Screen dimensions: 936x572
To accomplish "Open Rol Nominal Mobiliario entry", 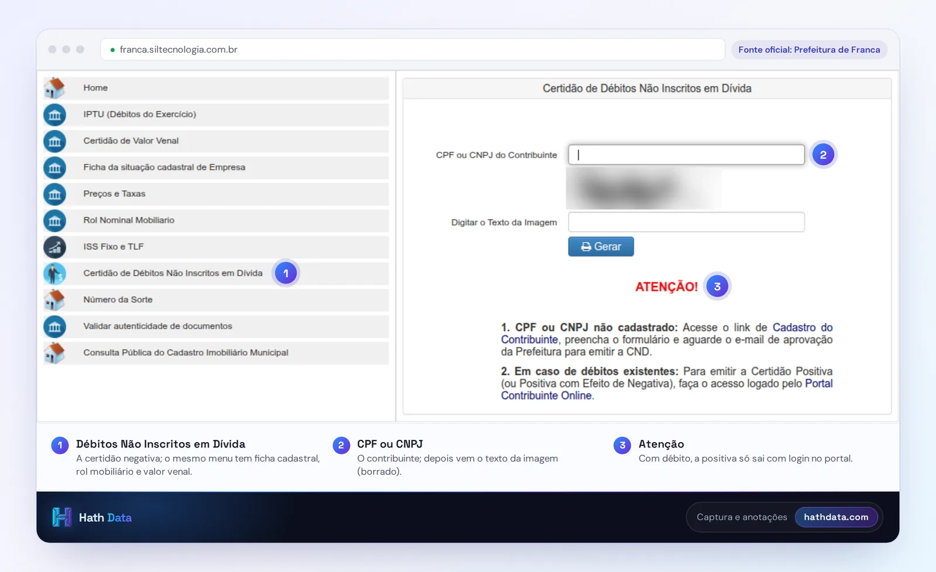I will coord(216,220).
